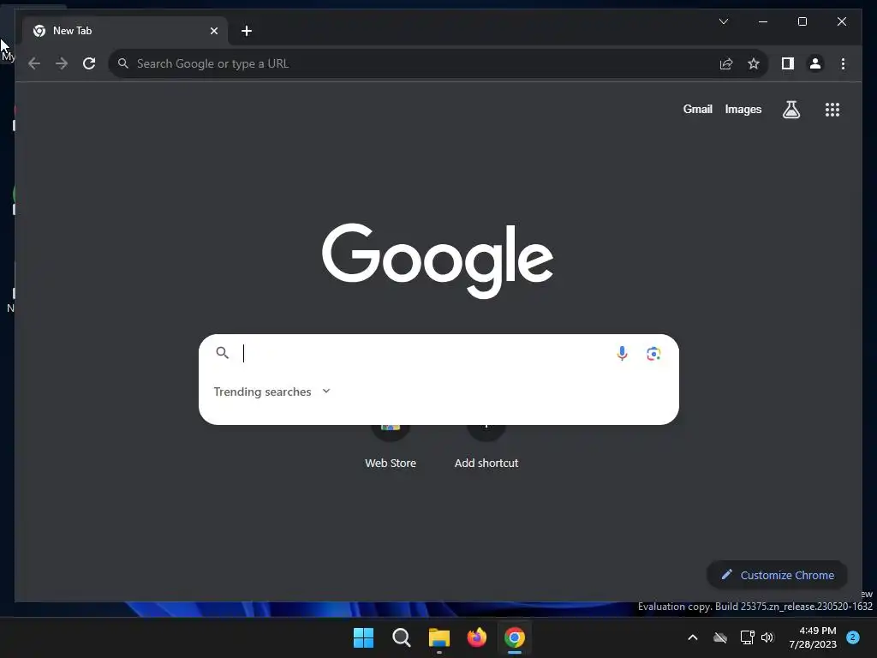Click the search icon in the address bar
The image size is (877, 658).
click(x=123, y=63)
